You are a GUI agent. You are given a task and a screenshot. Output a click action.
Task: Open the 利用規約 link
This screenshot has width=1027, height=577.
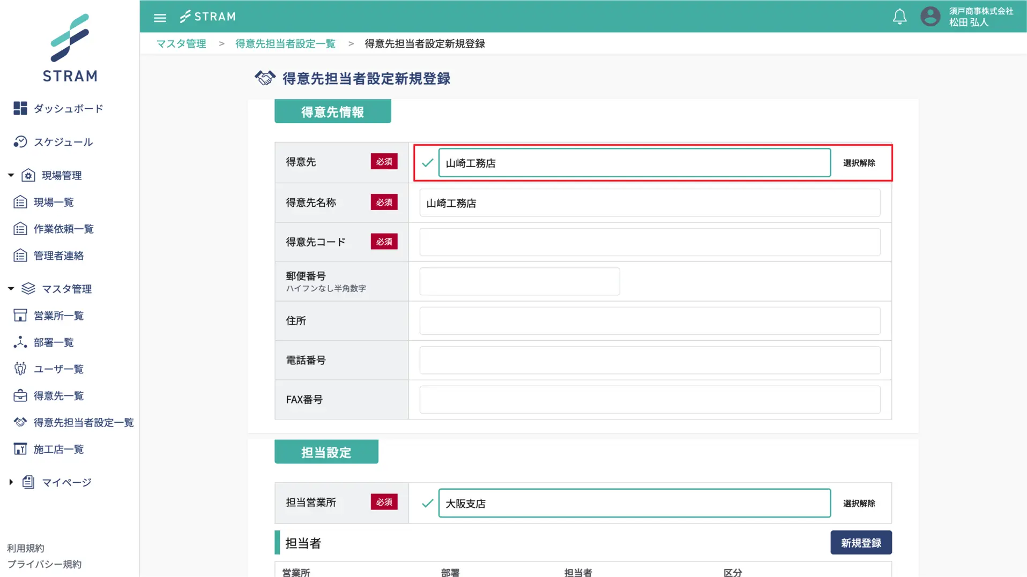tap(26, 548)
